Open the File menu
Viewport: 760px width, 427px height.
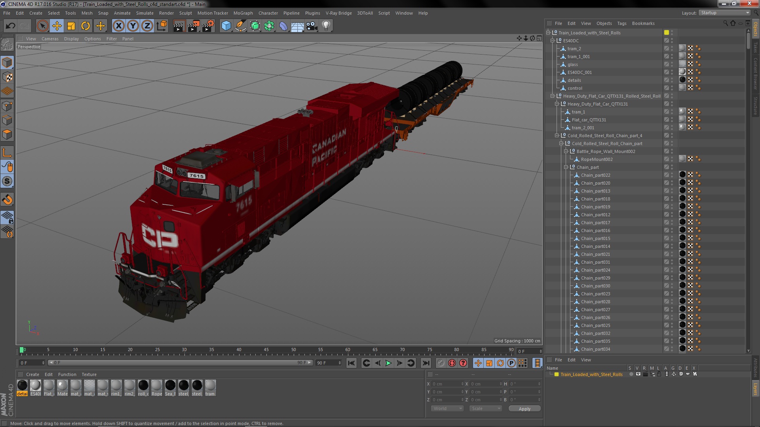coord(7,13)
